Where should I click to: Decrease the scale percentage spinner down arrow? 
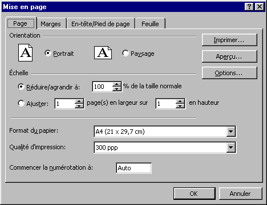coord(116,89)
